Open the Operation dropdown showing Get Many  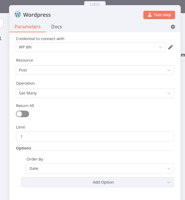(x=95, y=93)
